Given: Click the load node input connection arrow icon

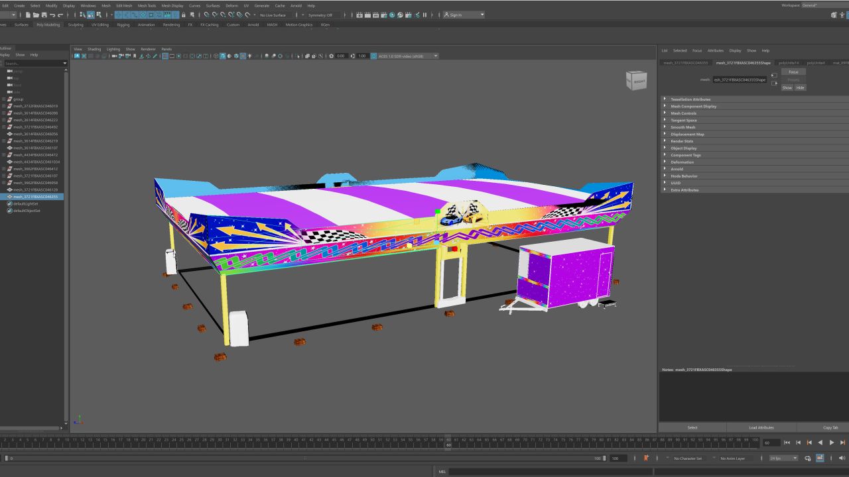Looking at the screenshot, I should (774, 75).
